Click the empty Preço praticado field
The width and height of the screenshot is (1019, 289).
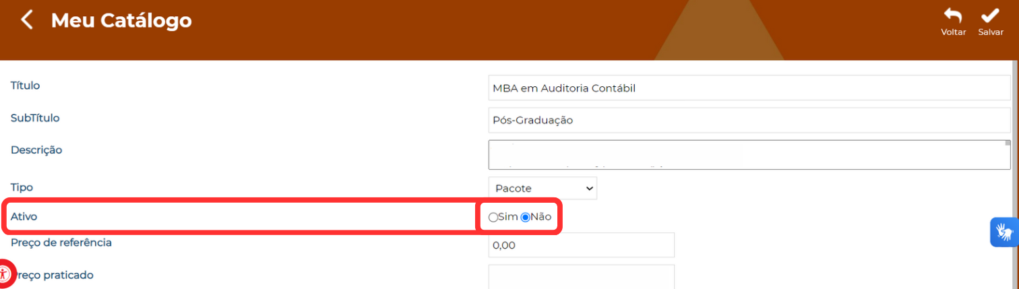point(582,277)
